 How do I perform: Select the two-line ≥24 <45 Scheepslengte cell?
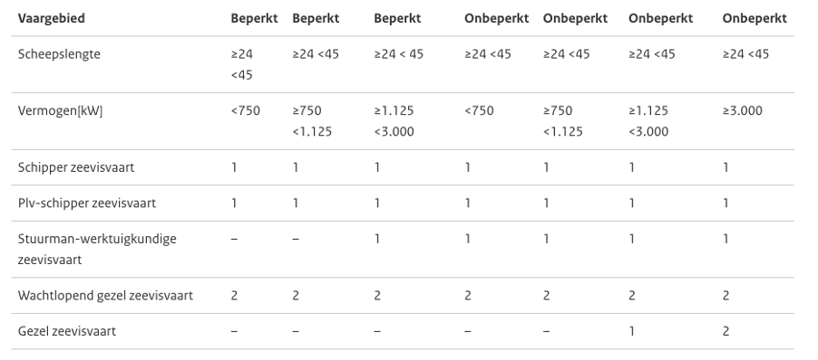[242, 64]
